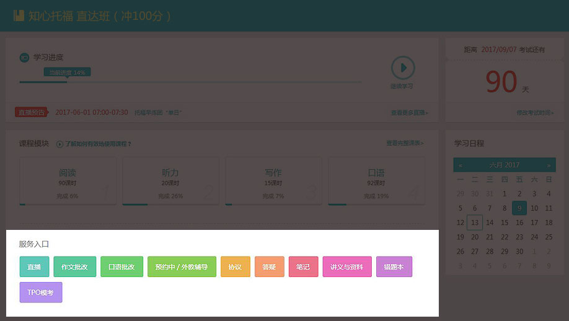Open the 直播 service button
569x321 pixels.
click(34, 266)
